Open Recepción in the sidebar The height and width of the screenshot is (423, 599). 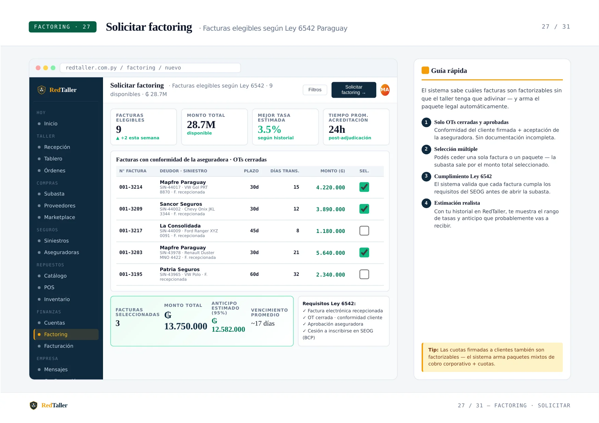tap(66, 147)
